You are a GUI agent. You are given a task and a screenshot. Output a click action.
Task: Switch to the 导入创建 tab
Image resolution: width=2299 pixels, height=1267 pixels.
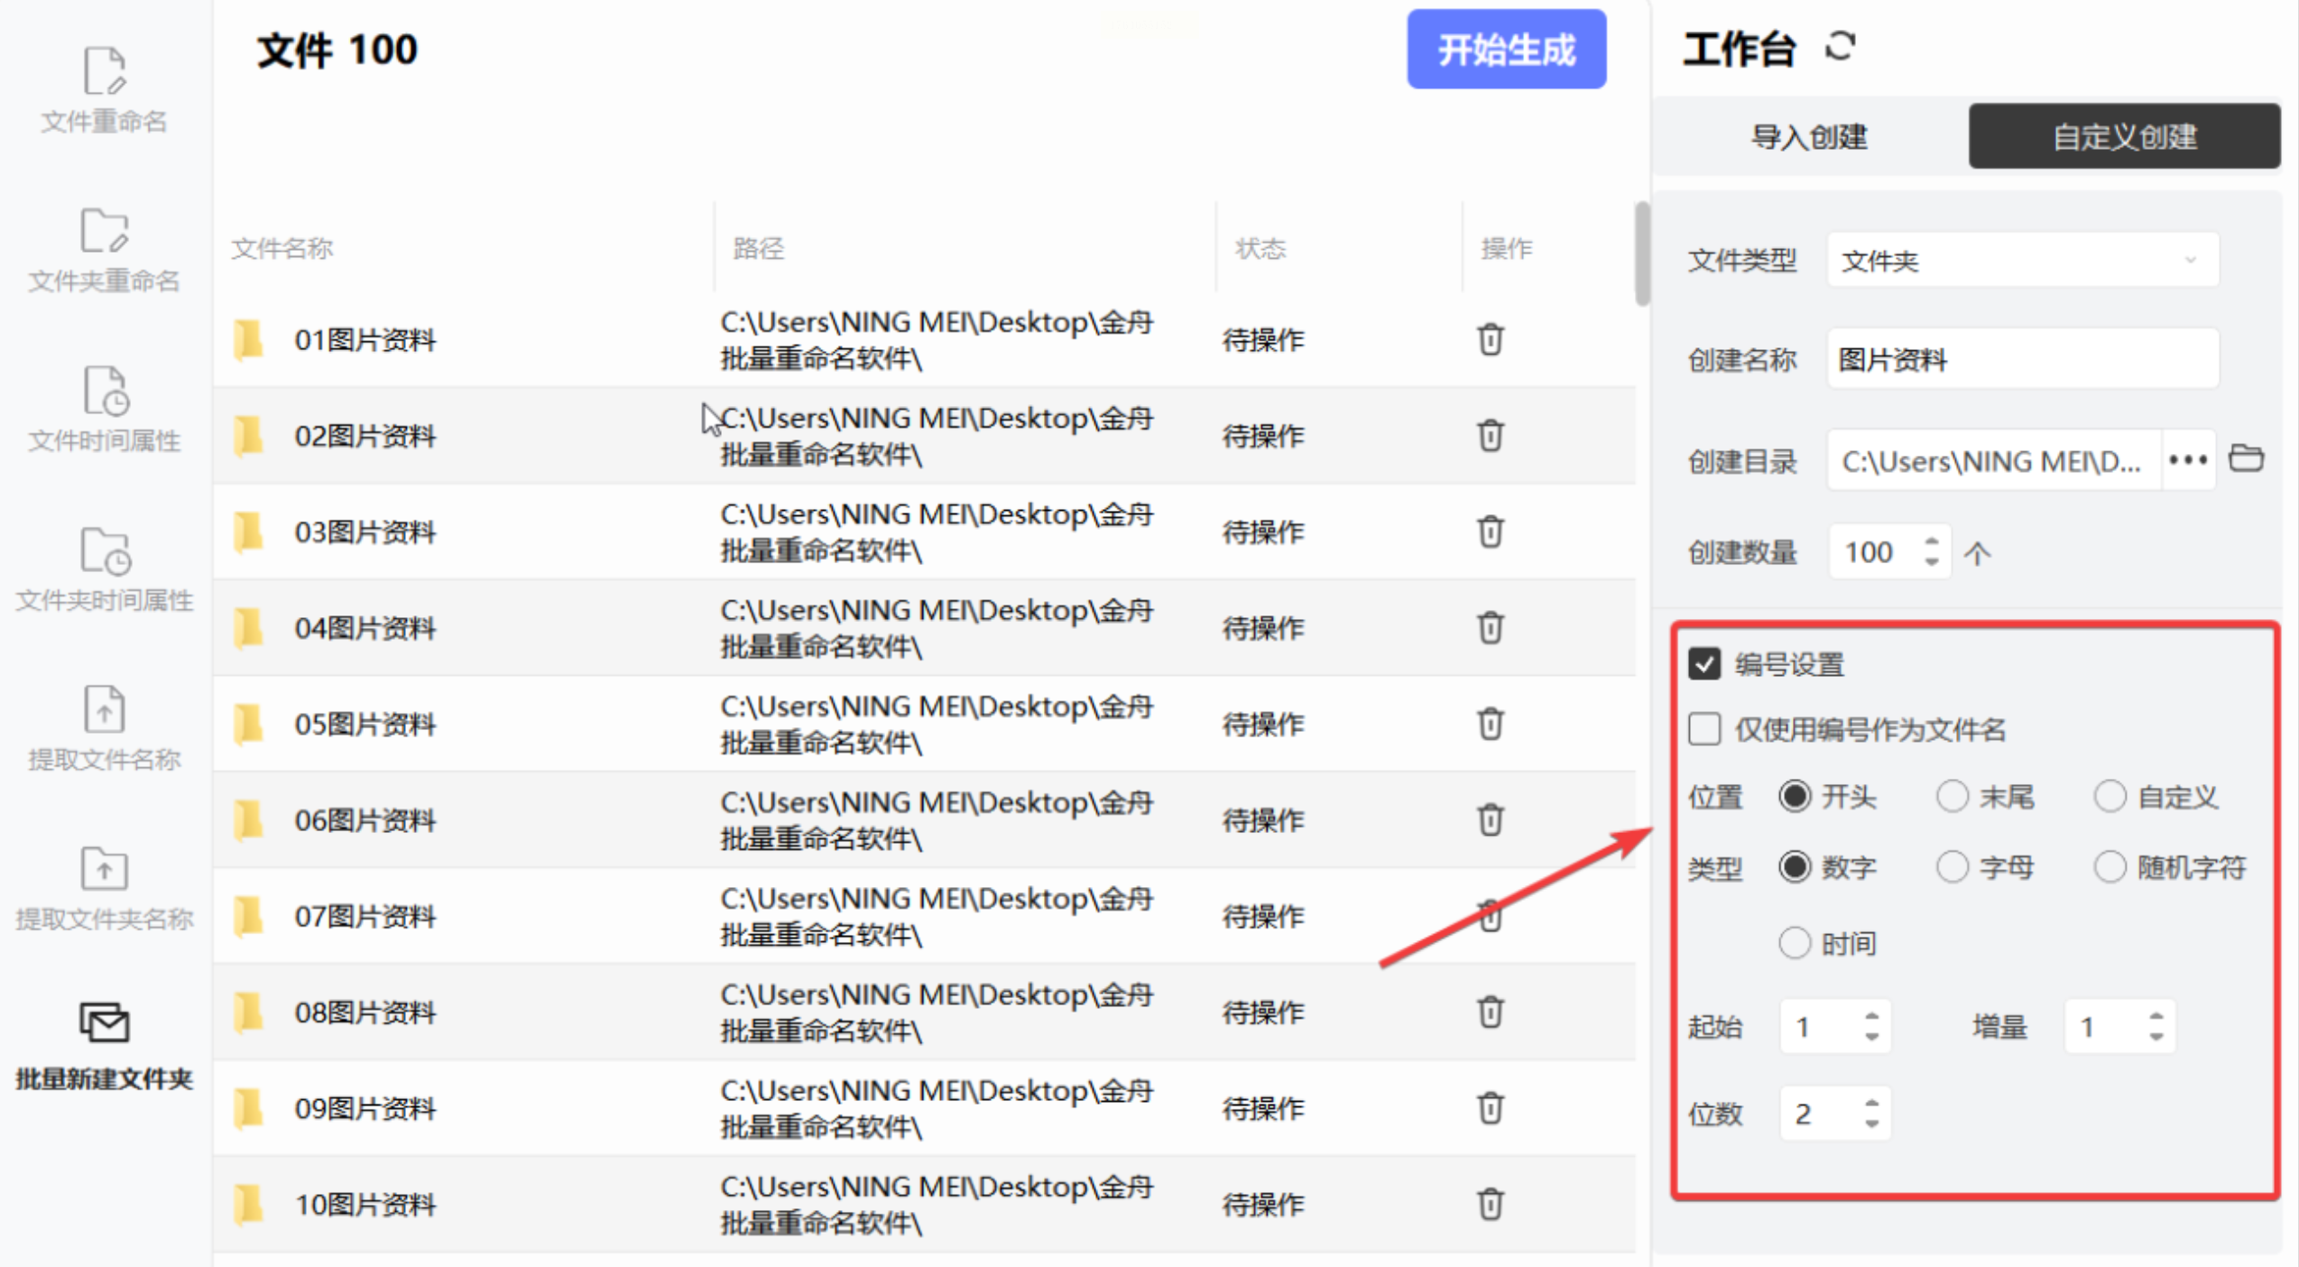tap(1808, 137)
